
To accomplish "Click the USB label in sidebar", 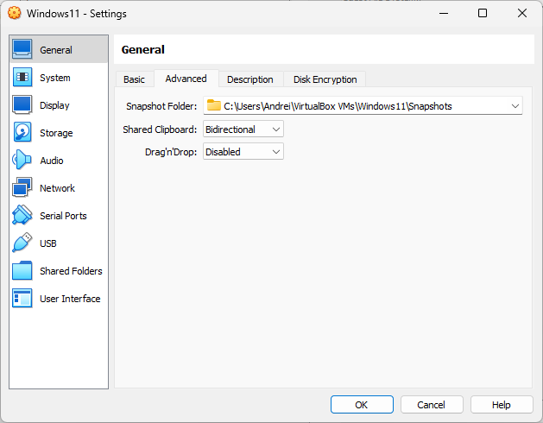I will [x=48, y=243].
